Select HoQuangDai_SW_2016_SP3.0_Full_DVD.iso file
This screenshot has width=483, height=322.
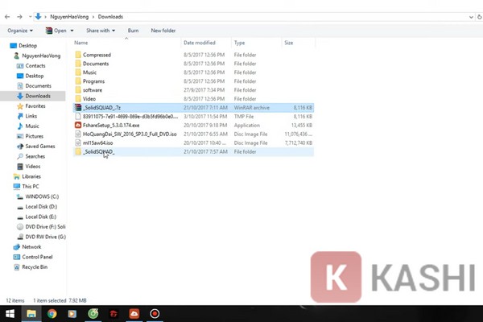tap(193, 134)
